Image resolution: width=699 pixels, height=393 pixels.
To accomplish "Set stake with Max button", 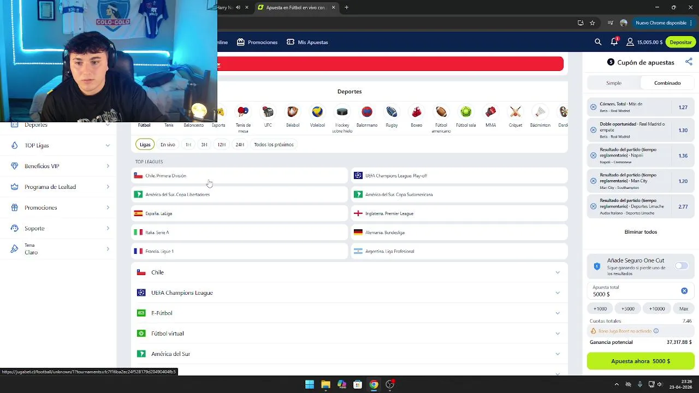I will click(684, 308).
